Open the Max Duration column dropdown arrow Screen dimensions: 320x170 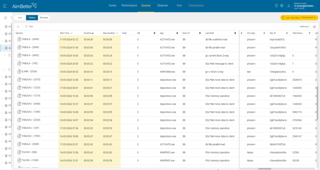pyautogui.click(x=117, y=33)
